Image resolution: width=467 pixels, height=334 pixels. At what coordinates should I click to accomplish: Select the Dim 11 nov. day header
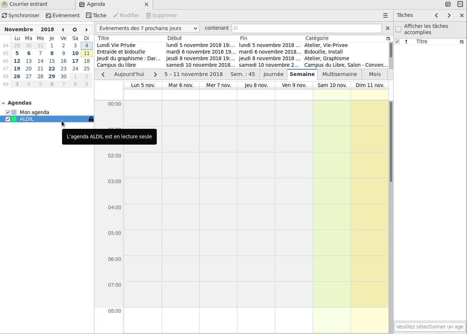(x=370, y=85)
